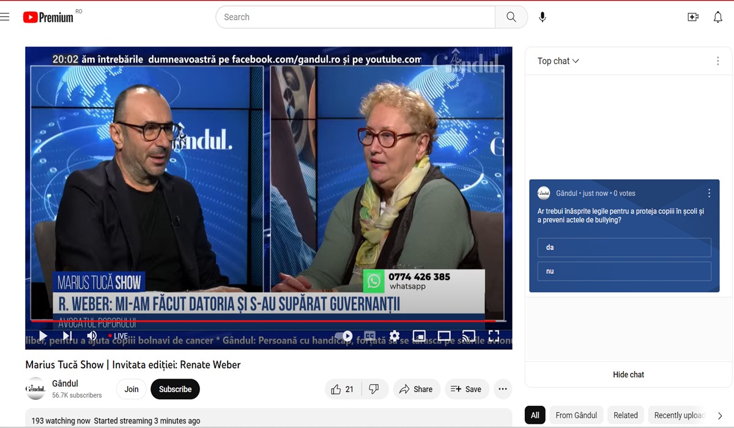Select the All filter chip
Viewport: 734px width, 428px height.
pos(535,415)
